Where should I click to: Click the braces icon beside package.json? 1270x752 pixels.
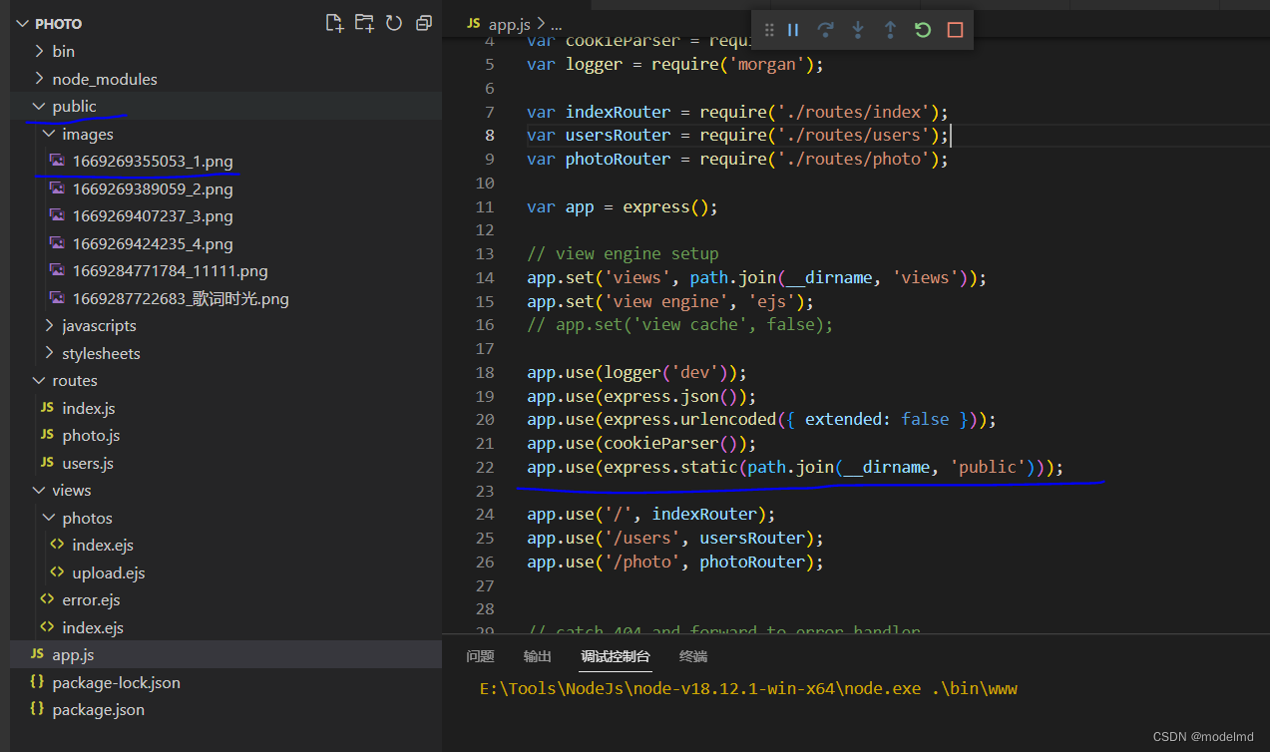(x=37, y=709)
